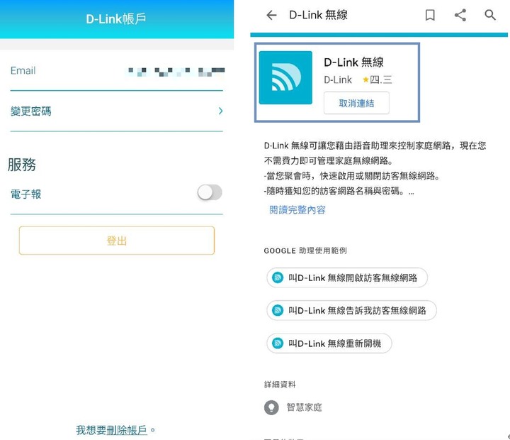Screen dimensions: 510x440
Task: Open the 刪除帳戶 delete account link
Action: [x=127, y=430]
